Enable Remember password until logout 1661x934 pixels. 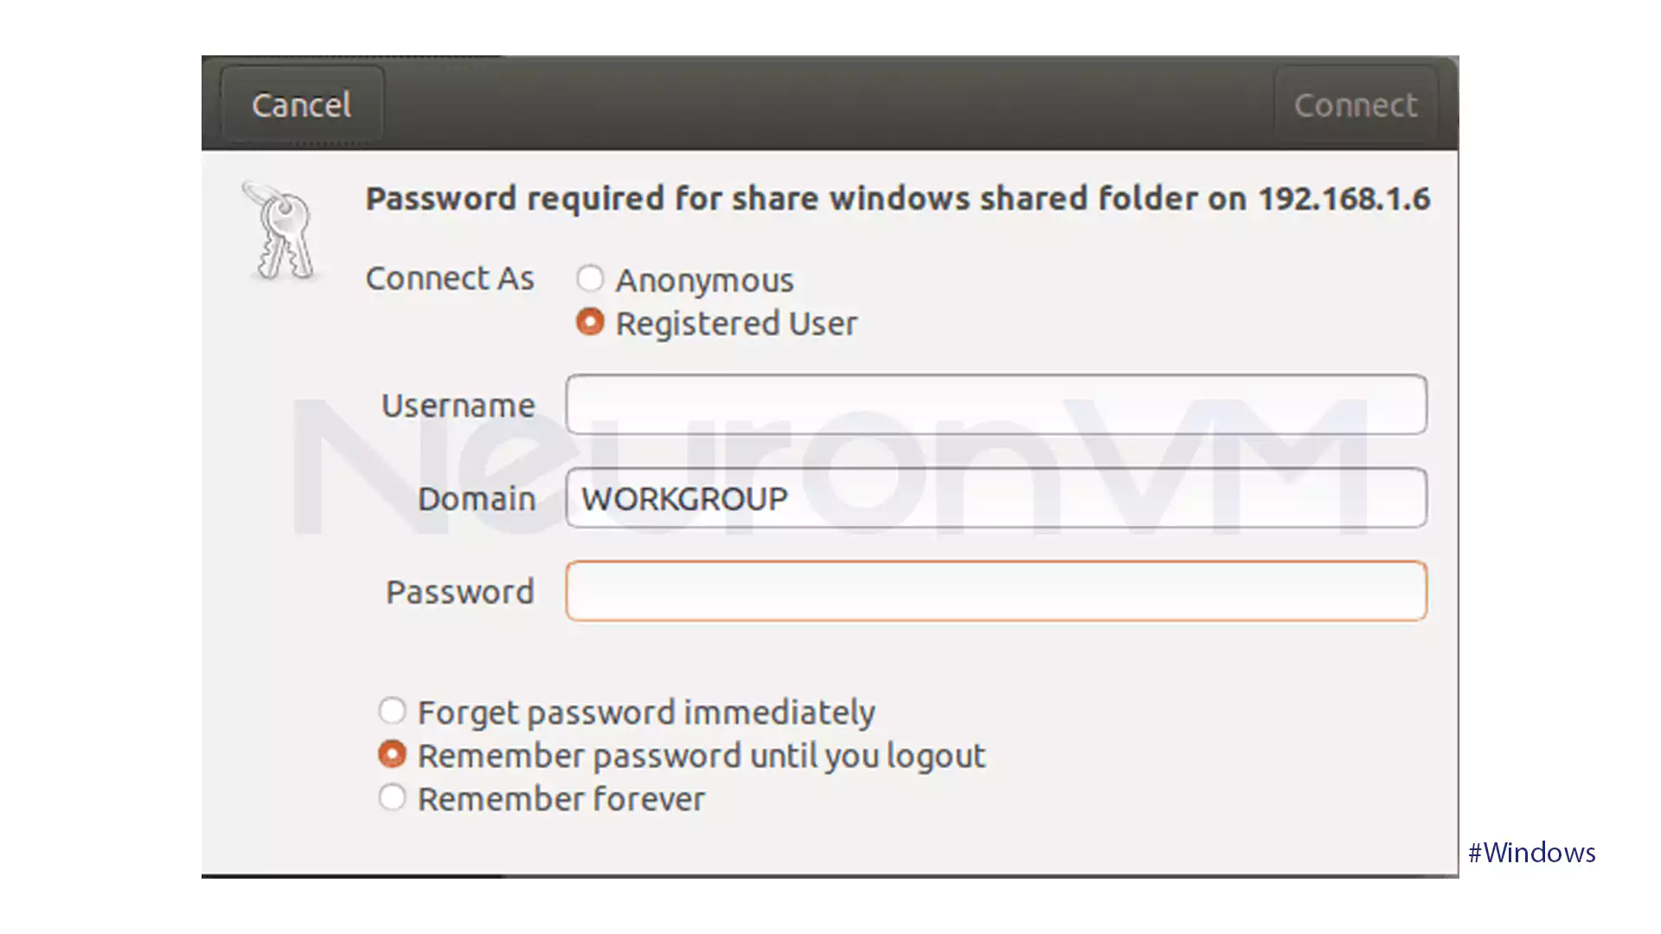[x=391, y=754]
